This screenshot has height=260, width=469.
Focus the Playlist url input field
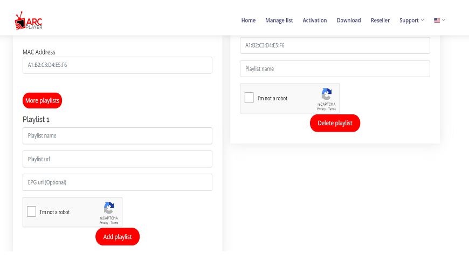coord(117,159)
